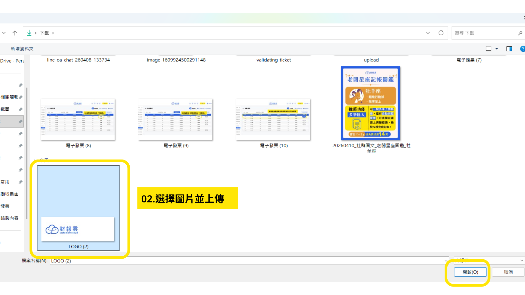Expand the file name combo box arrow
Screen dimensions: 525x295
pyautogui.click(x=446, y=261)
